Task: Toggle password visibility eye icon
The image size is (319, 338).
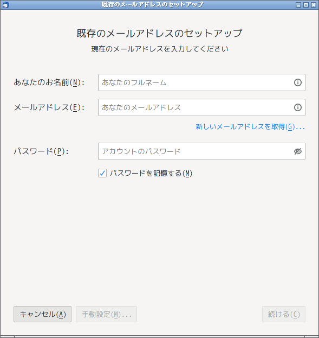Action: click(298, 151)
